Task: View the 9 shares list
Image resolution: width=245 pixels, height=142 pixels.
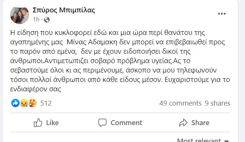Action: (218, 103)
